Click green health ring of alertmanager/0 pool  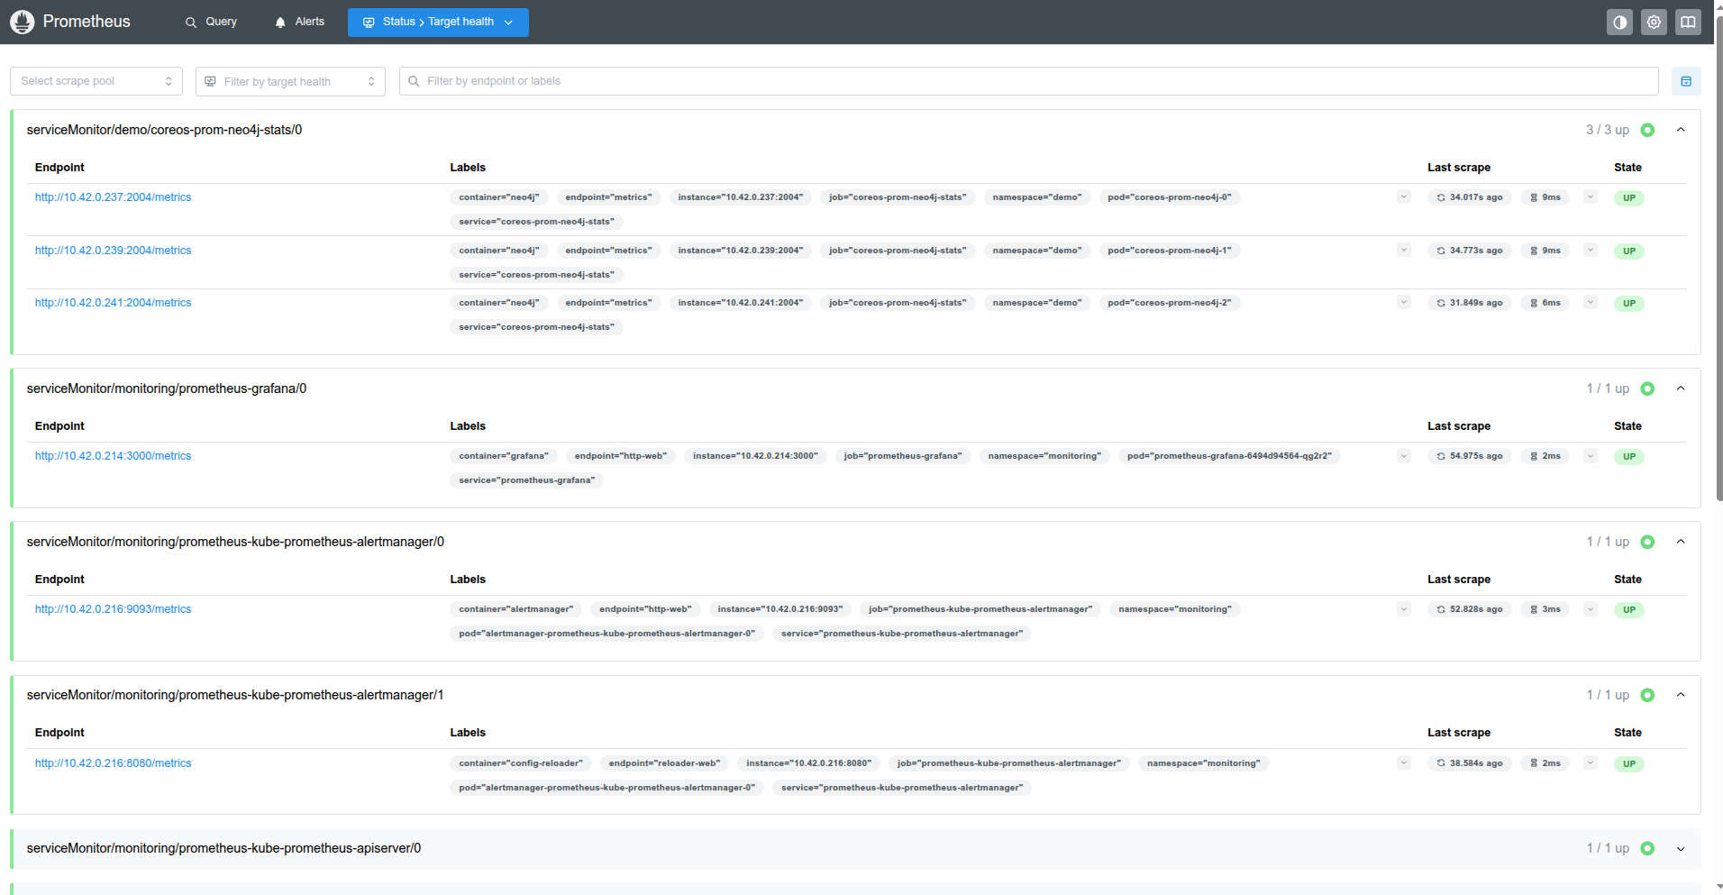click(x=1647, y=542)
